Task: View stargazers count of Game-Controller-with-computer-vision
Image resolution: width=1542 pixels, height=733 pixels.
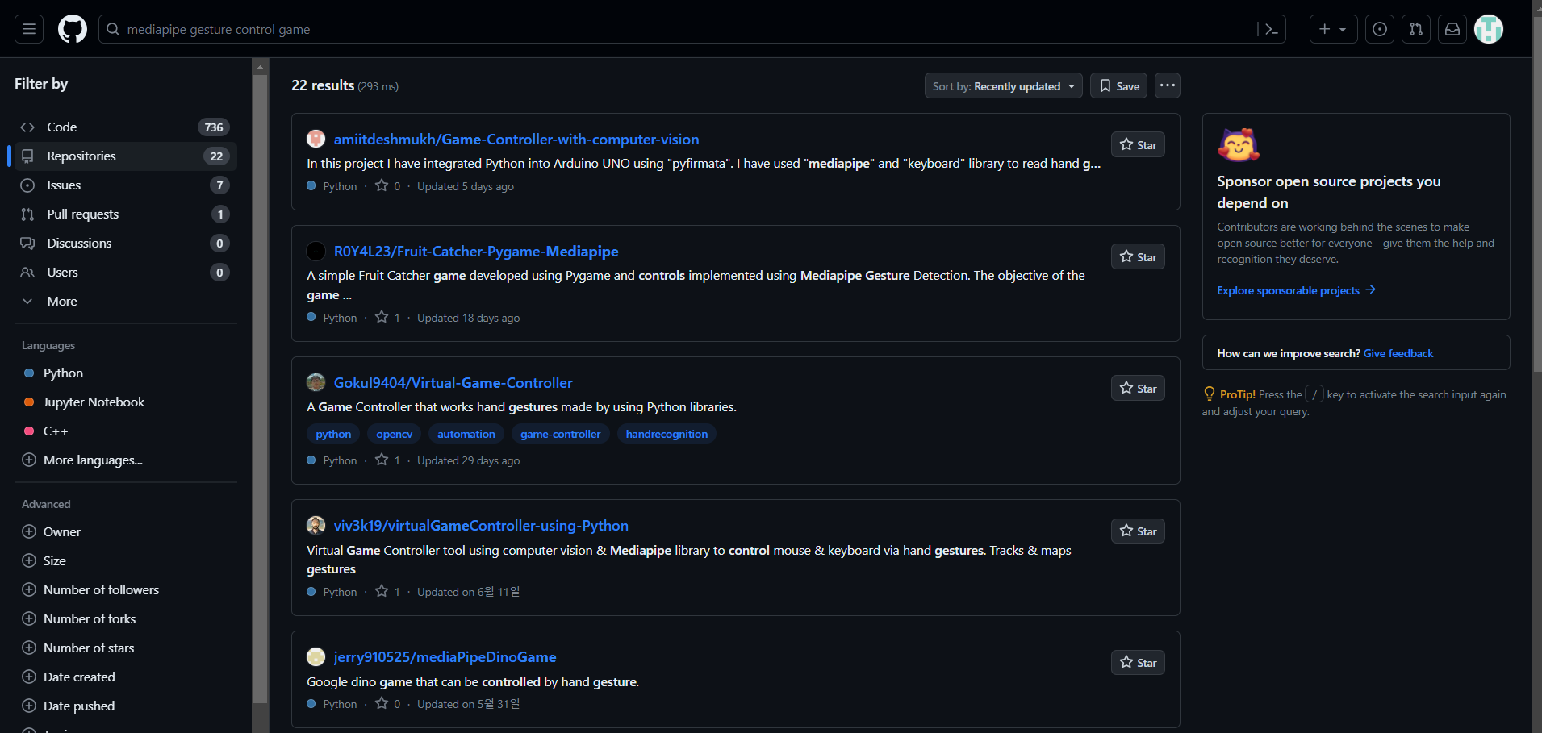Action: coord(387,186)
